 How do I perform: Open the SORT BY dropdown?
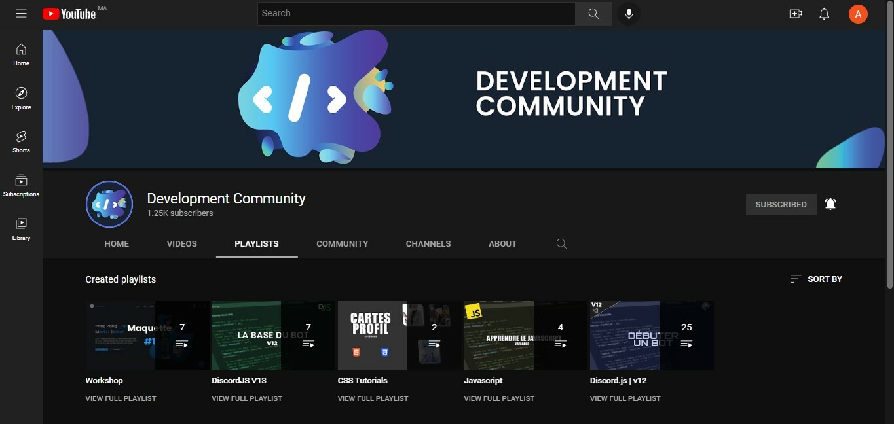816,279
